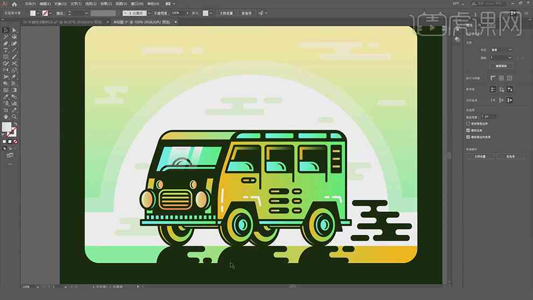This screenshot has width=533, height=300.
Task: Select the Free Transform tool
Action: [15, 77]
